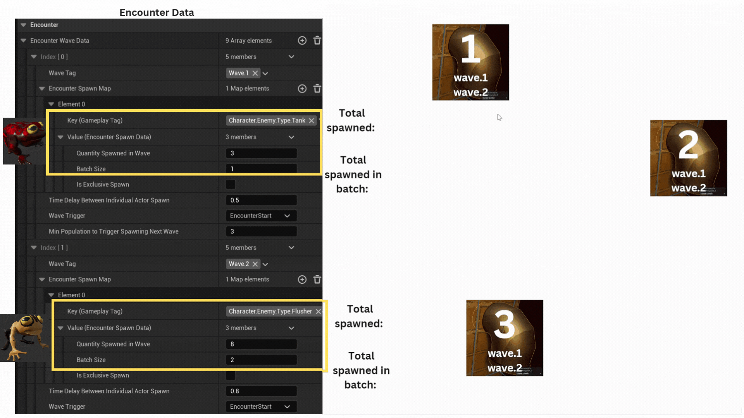
Task: Toggle Is Exclusive Spawn for Tank
Action: coord(231,185)
